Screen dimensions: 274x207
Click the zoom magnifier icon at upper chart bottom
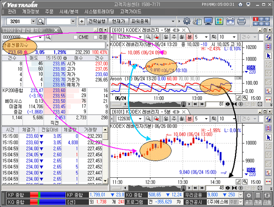[x=245, y=98]
